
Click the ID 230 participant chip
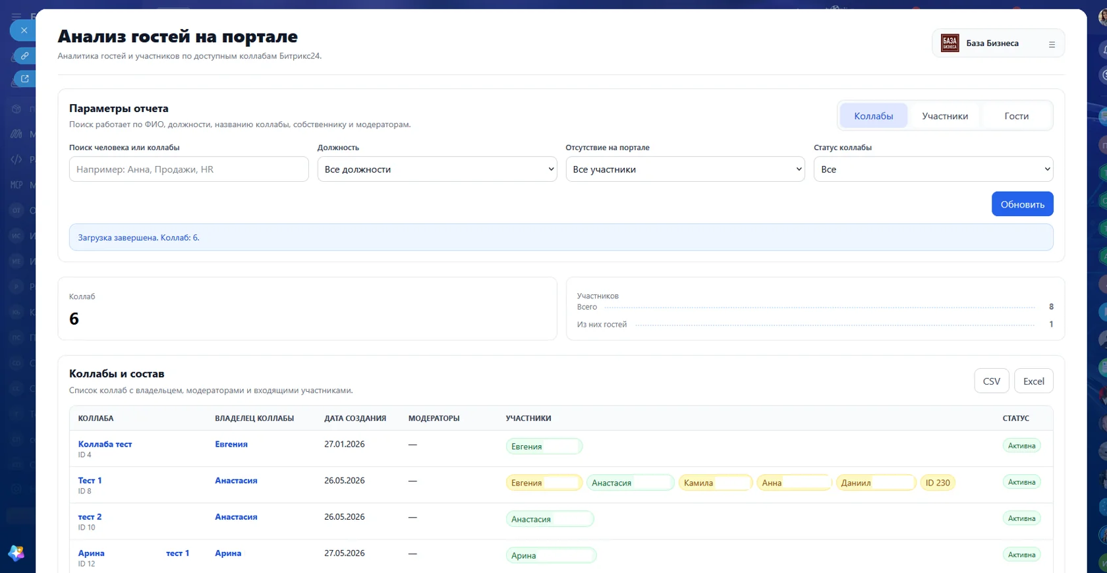(938, 483)
